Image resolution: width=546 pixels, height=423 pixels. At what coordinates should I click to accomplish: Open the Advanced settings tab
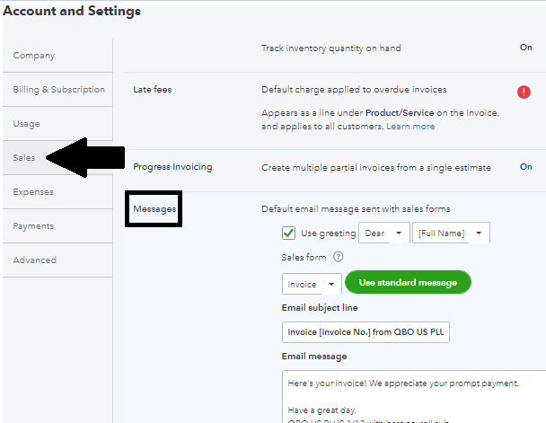point(35,260)
